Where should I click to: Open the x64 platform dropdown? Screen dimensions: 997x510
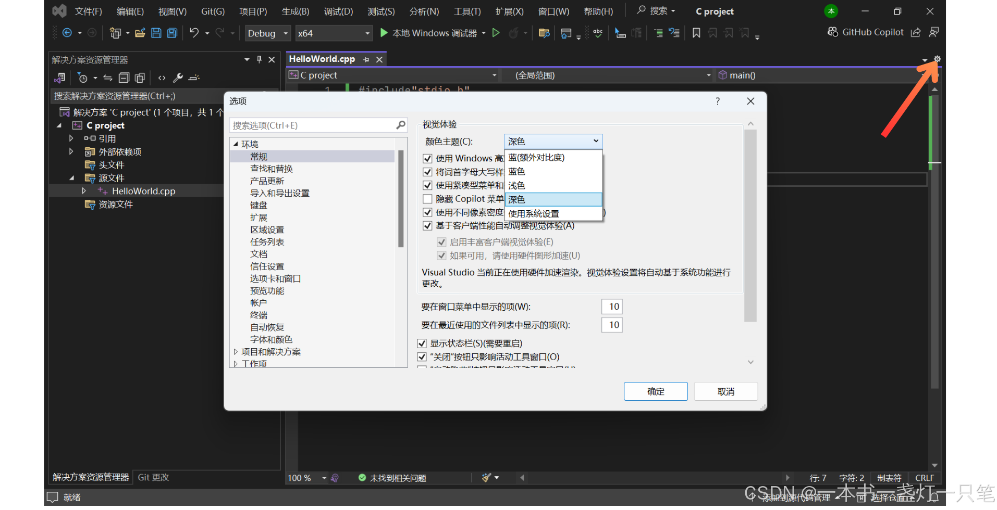(334, 33)
